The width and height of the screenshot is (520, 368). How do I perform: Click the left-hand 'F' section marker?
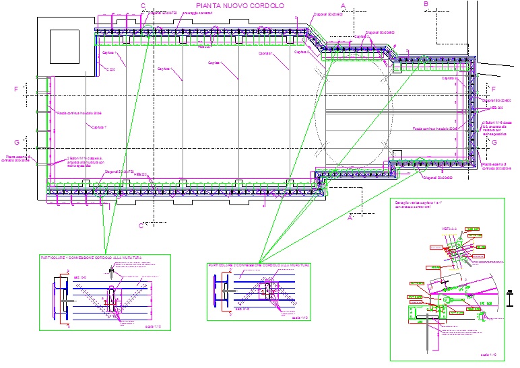pyautogui.click(x=16, y=89)
